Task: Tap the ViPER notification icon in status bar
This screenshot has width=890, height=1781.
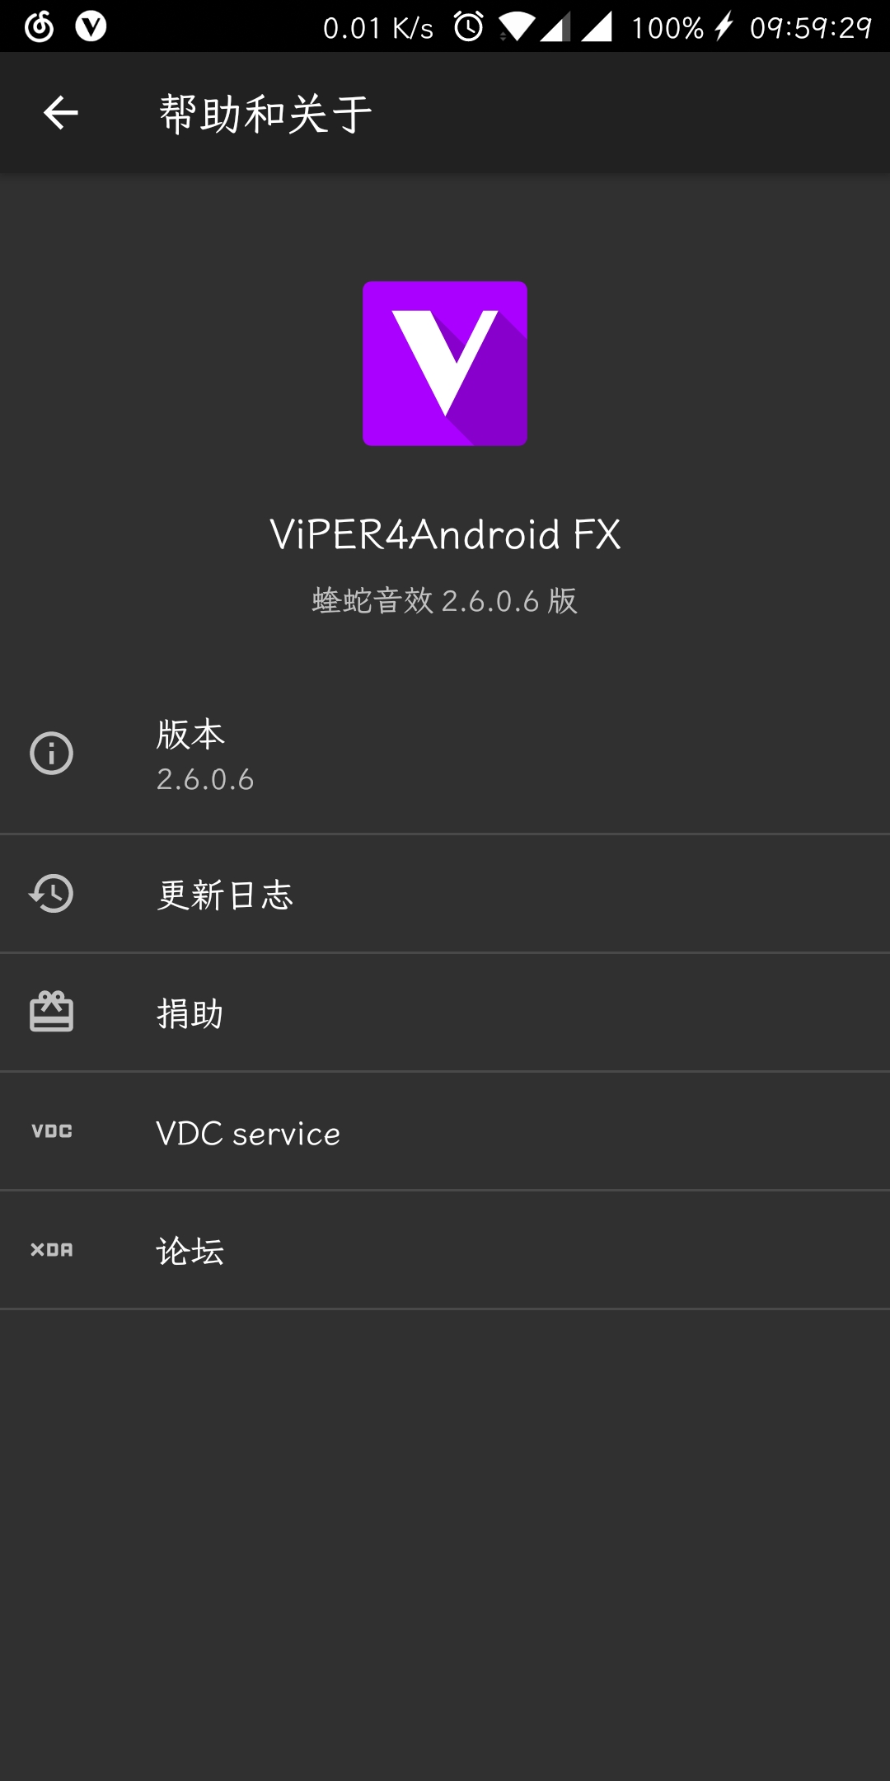Action: click(x=91, y=26)
